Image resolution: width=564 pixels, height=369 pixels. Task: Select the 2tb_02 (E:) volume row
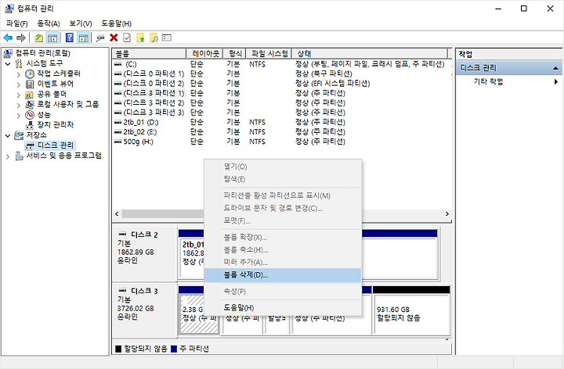point(281,132)
